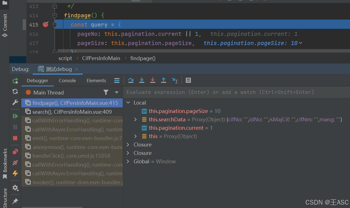This screenshot has height=208, width=350.
Task: Click the Step Over debugger icon
Action: (131, 80)
